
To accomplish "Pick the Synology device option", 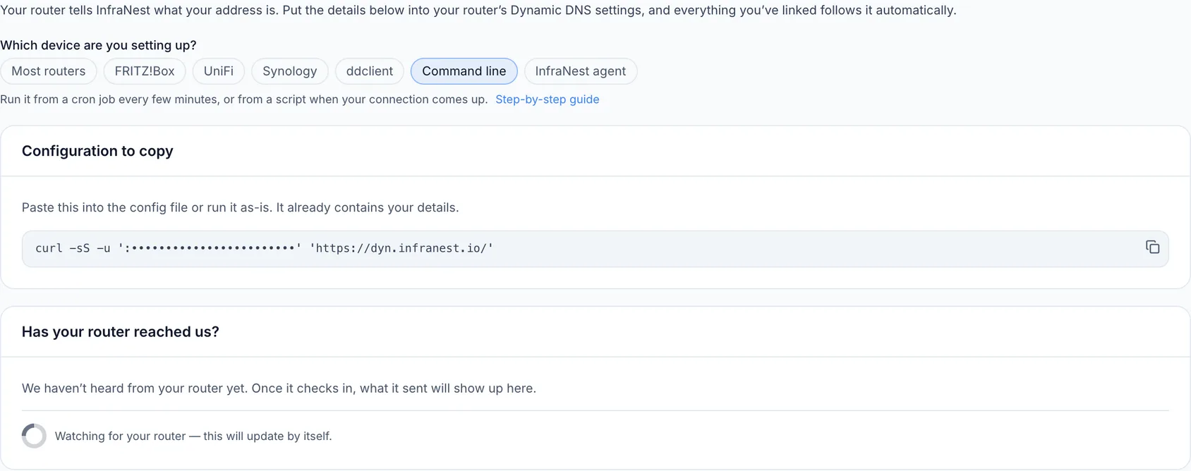I will point(290,71).
